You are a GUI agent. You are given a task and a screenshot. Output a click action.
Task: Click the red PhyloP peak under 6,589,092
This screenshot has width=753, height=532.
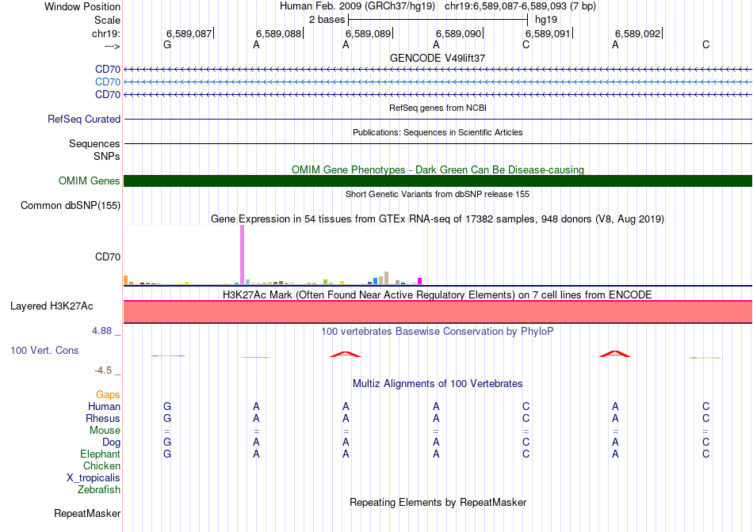tap(615, 354)
